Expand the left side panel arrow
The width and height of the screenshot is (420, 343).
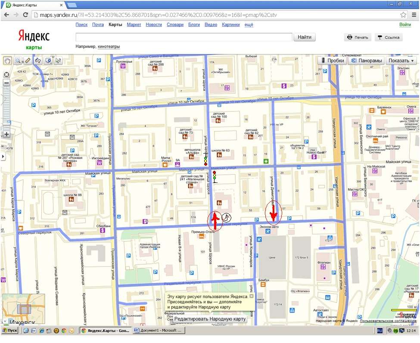point(3,156)
